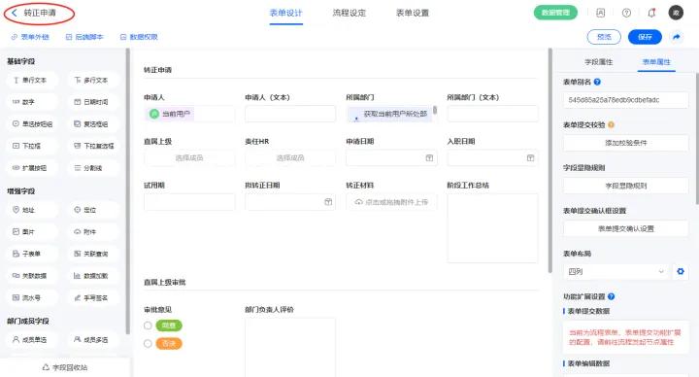Image resolution: width=699 pixels, height=377 pixels.
Task: Click the 预览 preview button
Action: click(x=604, y=37)
